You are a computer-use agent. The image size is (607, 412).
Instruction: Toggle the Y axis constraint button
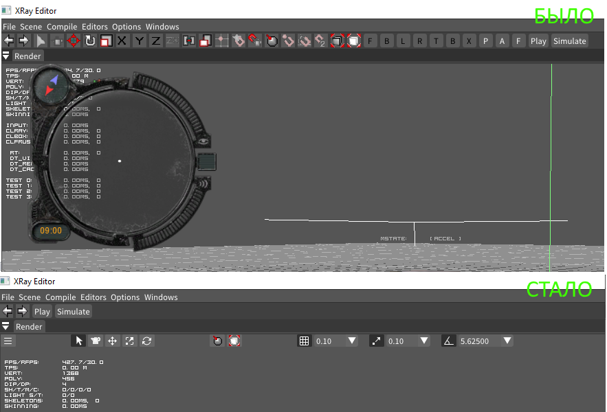pos(140,41)
